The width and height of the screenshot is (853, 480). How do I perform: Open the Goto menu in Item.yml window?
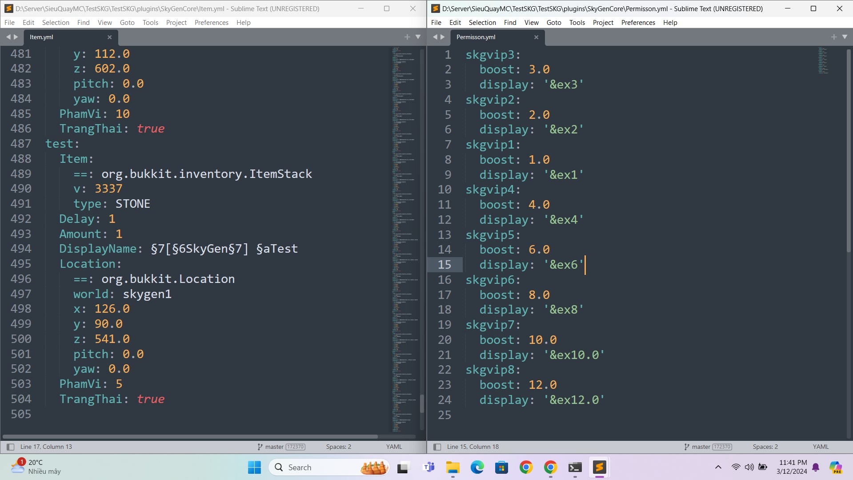pyautogui.click(x=127, y=22)
